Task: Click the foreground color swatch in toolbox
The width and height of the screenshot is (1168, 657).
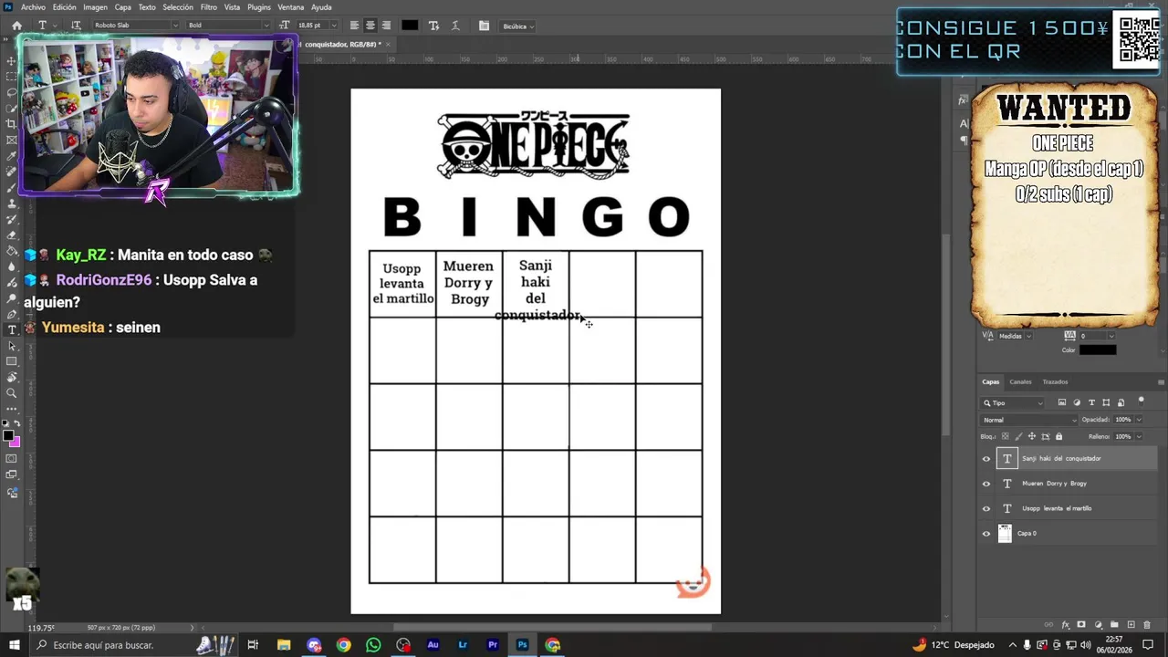Action: tap(8, 435)
